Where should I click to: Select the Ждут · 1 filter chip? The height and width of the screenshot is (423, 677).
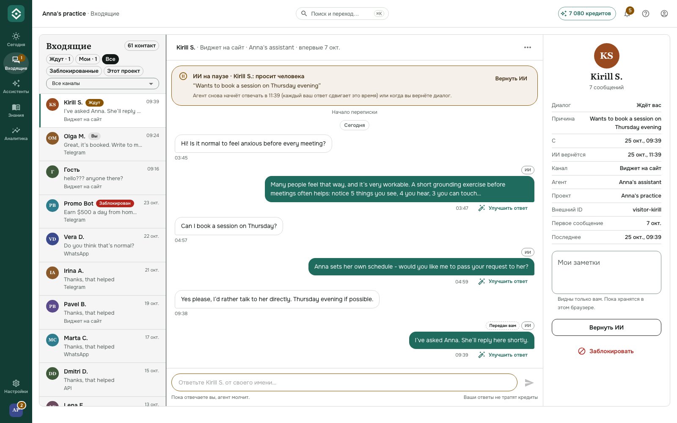[60, 59]
